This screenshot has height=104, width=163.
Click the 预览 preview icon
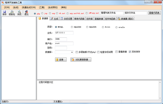(x=19, y=12)
